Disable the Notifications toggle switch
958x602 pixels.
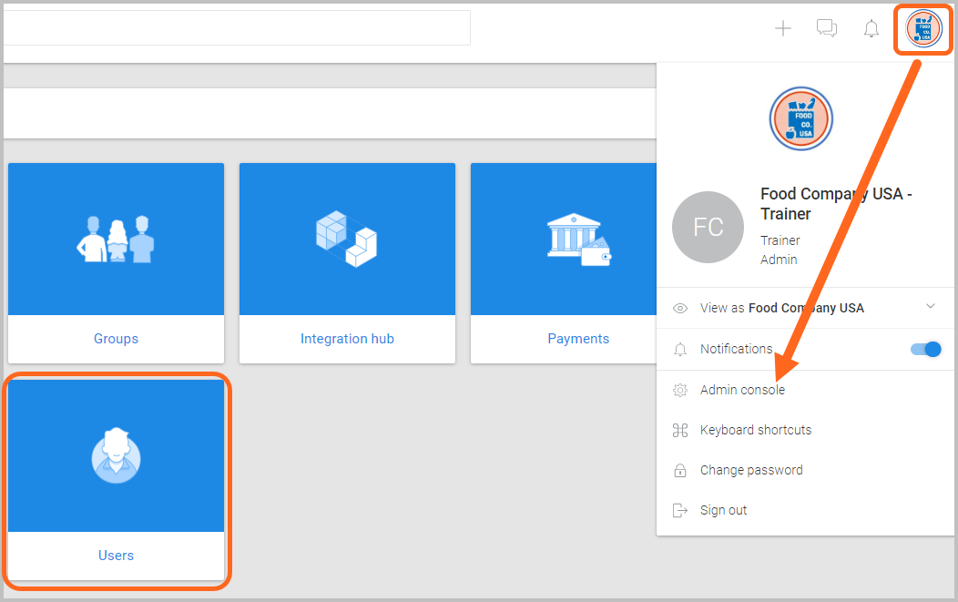pyautogui.click(x=924, y=349)
